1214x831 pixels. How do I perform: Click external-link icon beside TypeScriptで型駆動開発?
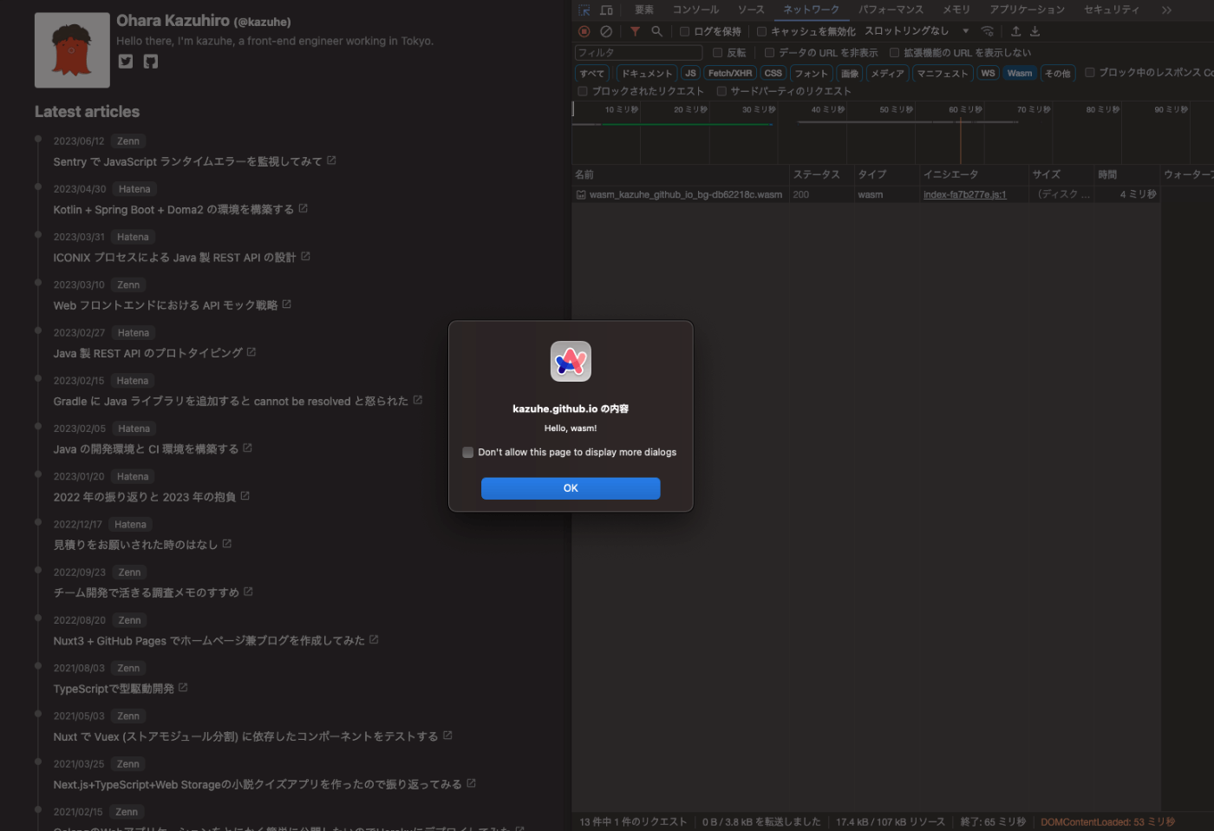183,688
